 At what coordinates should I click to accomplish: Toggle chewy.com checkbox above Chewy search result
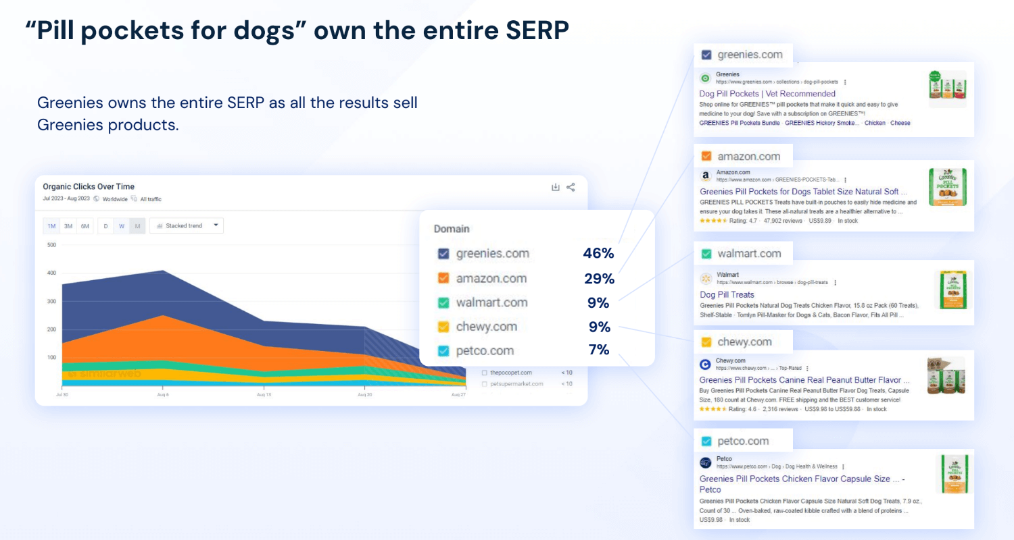(706, 342)
